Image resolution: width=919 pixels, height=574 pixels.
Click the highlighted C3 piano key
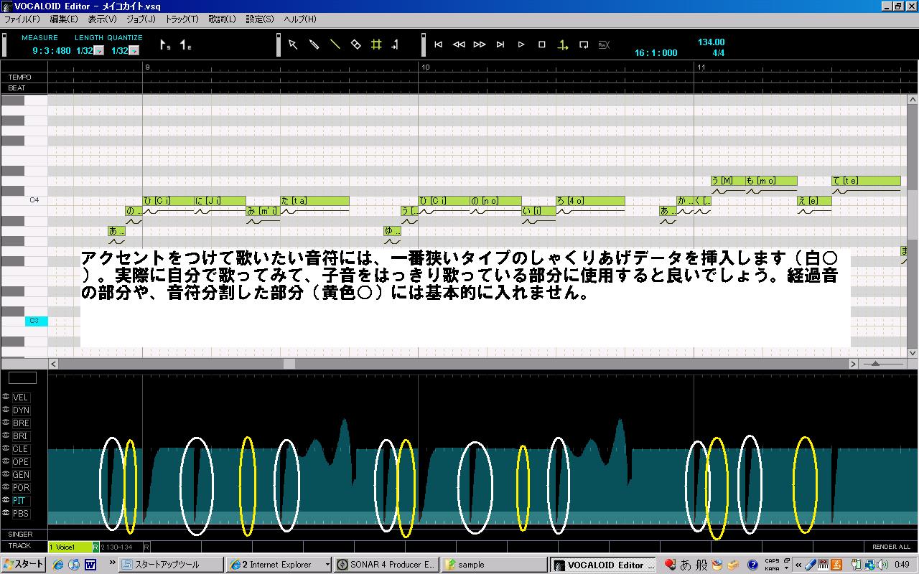tap(36, 321)
